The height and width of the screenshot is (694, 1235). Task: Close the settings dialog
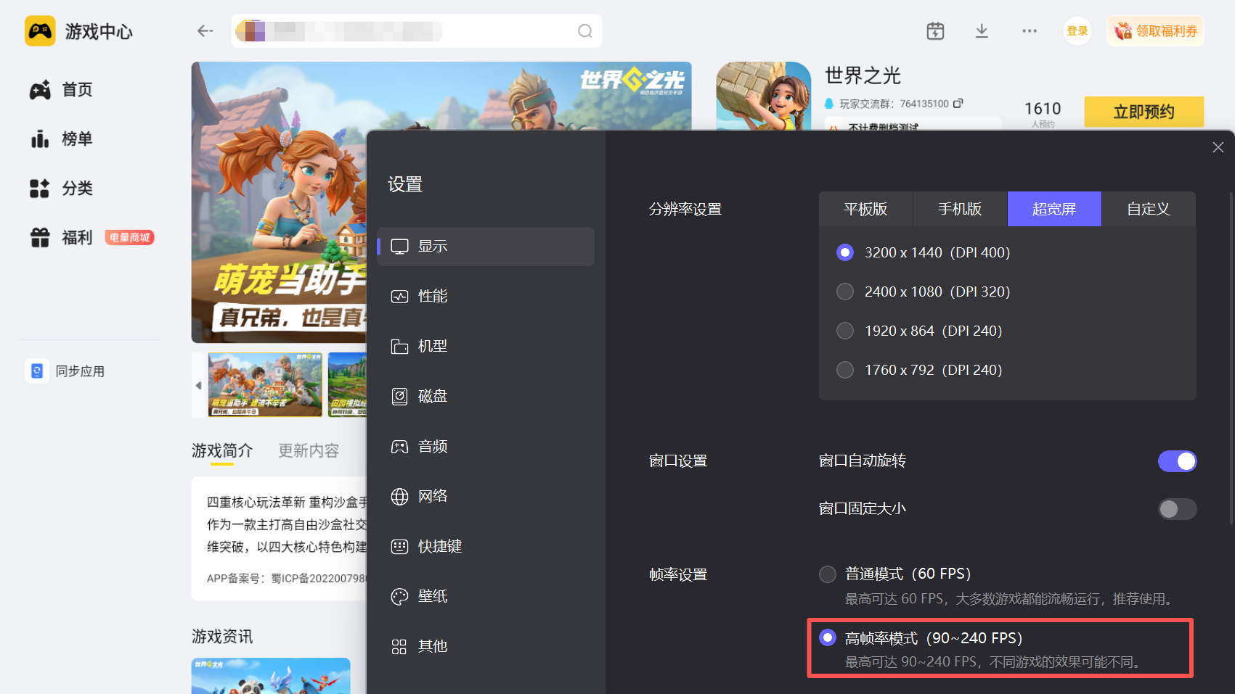pos(1218,147)
